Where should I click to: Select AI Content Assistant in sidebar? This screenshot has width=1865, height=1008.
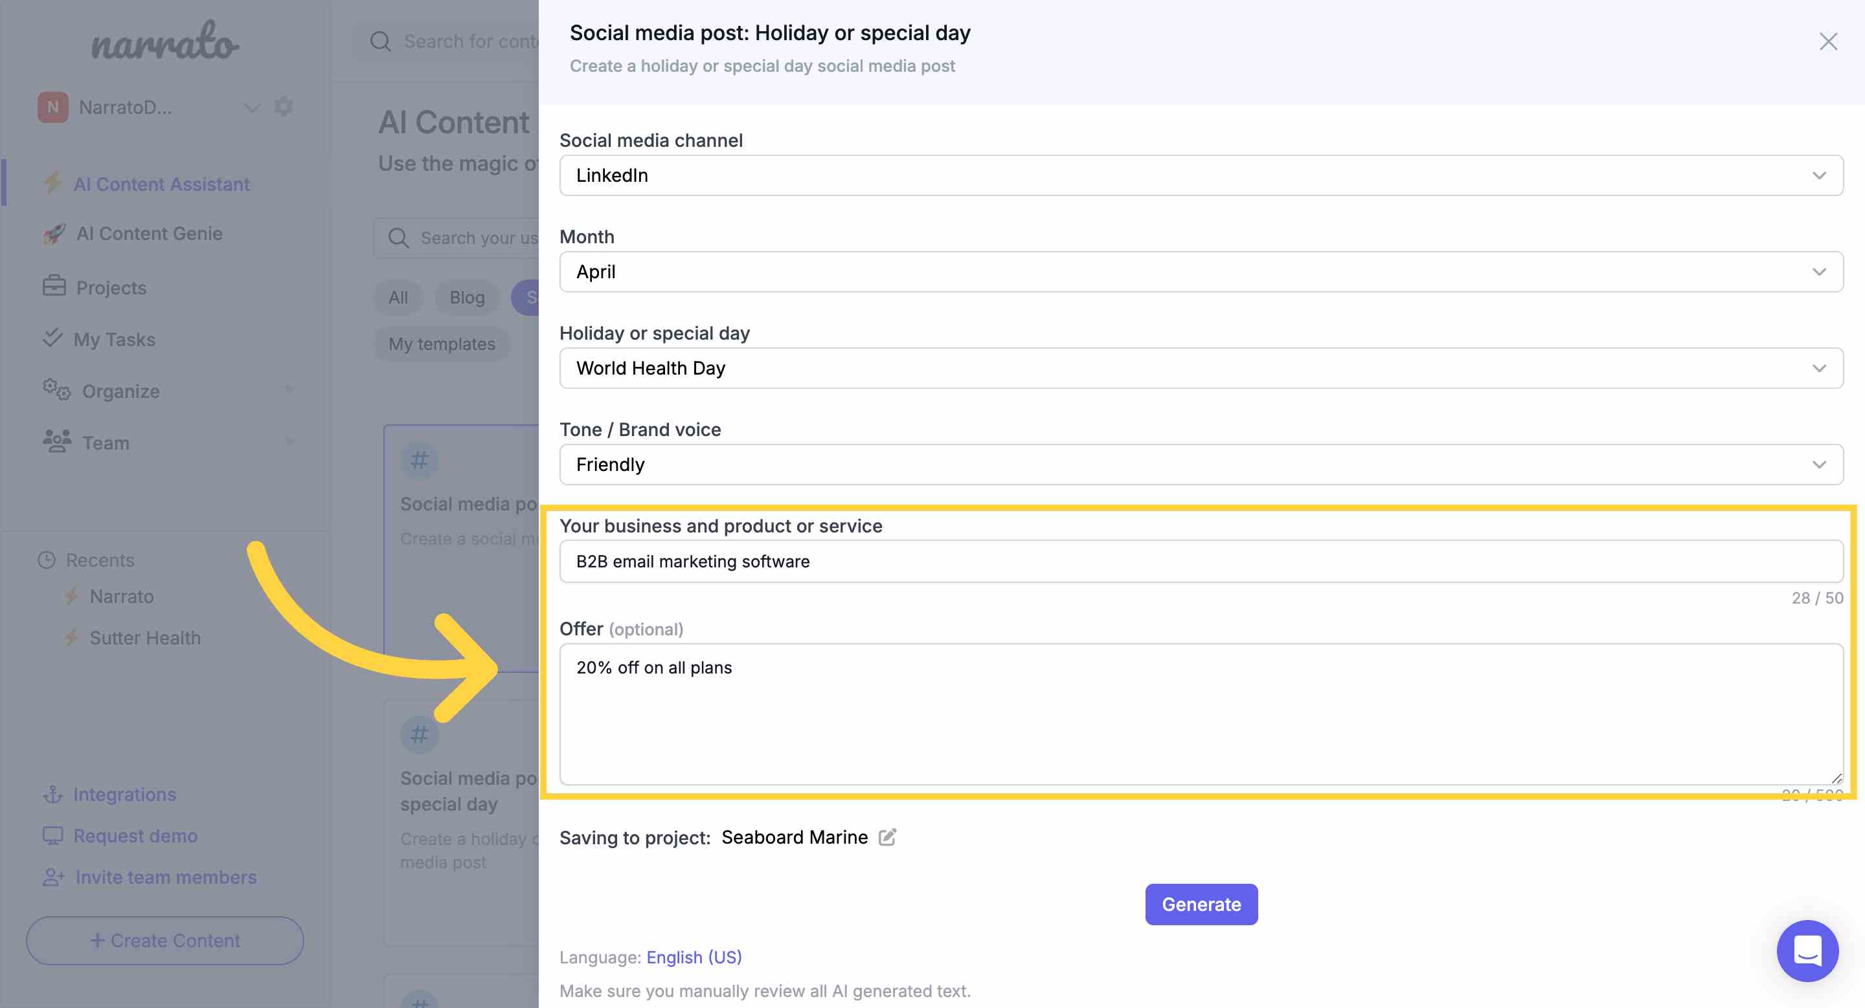coord(161,184)
